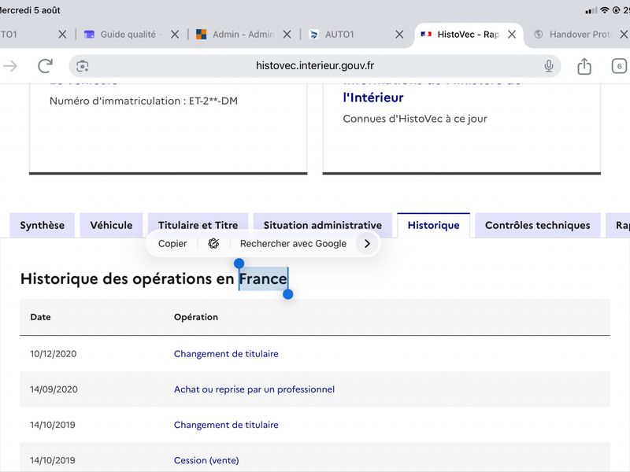
Task: Open the tab switcher showing 6 tabs
Action: 619,66
